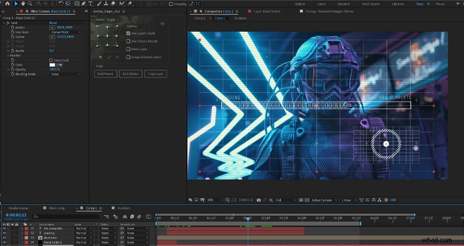
Task: Expand the '0% complete' layer row
Action: click(22, 229)
